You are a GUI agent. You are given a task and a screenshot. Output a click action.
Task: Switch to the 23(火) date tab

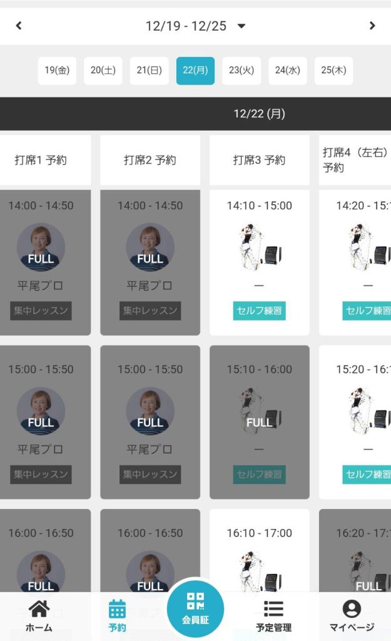[x=241, y=71]
